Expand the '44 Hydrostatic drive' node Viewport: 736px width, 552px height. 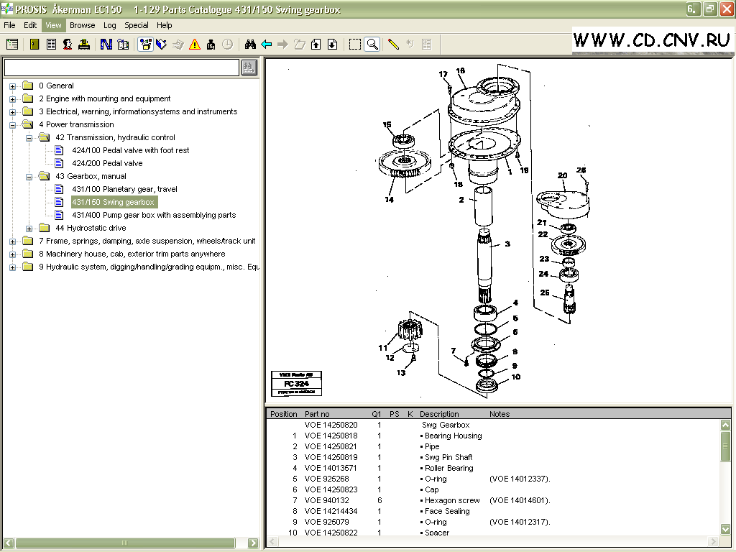pos(29,229)
